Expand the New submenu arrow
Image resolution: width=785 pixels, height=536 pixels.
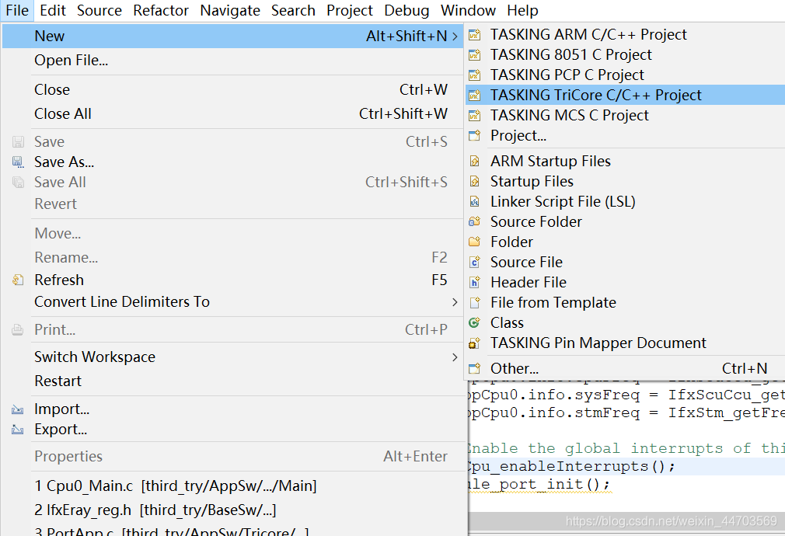pyautogui.click(x=455, y=36)
